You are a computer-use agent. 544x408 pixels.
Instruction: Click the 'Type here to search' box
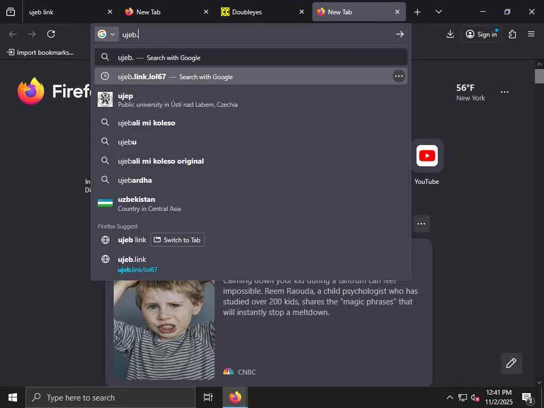point(110,397)
